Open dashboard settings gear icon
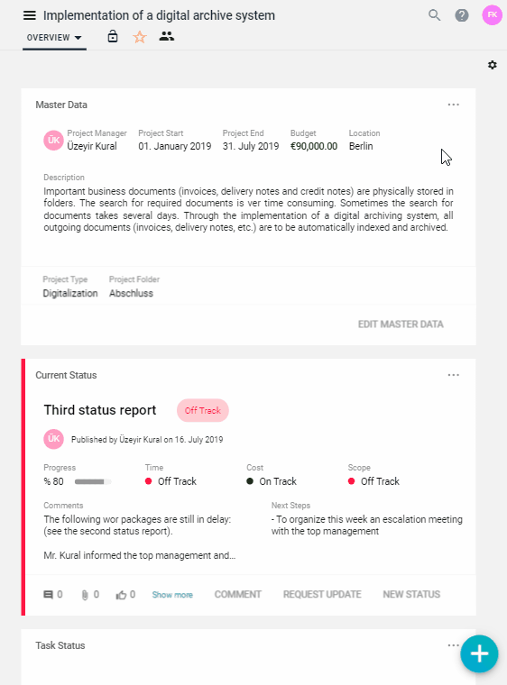Screen dimensions: 507x685 coord(493,65)
